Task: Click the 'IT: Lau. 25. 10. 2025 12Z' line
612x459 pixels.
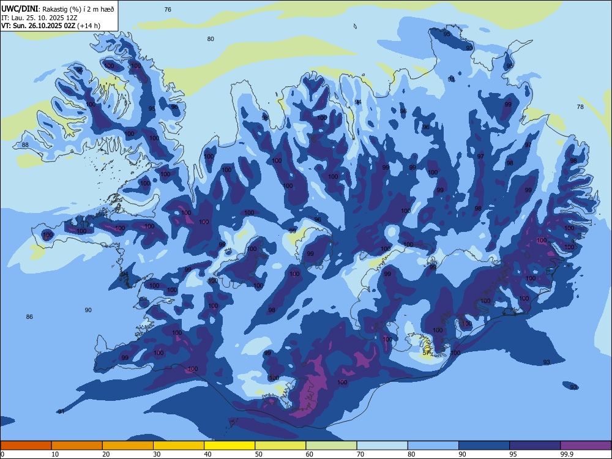Action: [x=39, y=18]
